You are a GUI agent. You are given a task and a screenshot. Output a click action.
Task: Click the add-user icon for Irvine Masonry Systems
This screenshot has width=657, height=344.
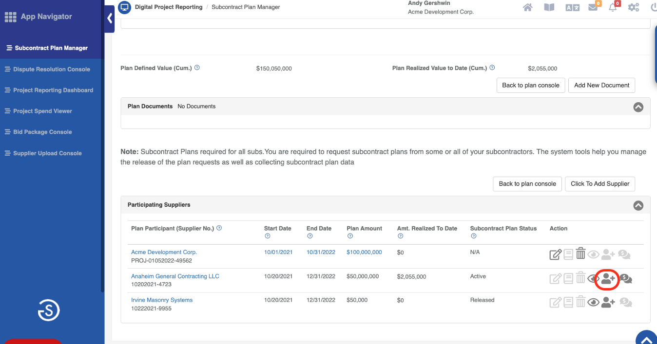point(608,303)
